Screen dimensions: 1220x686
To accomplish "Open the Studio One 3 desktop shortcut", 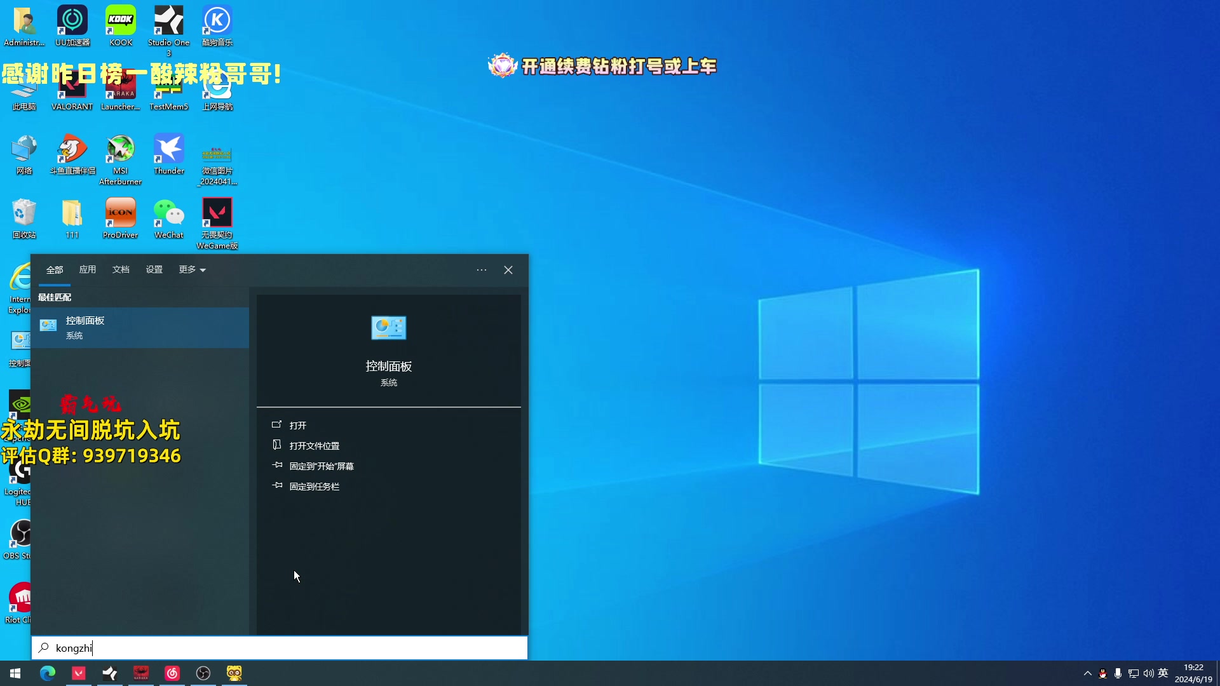I will (x=169, y=29).
